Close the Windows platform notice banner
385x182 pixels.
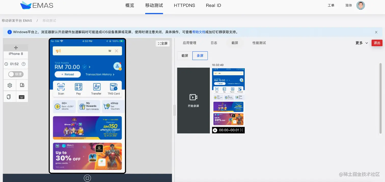click(376, 32)
